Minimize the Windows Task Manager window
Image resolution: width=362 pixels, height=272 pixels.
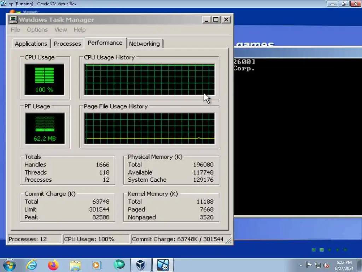206,20
